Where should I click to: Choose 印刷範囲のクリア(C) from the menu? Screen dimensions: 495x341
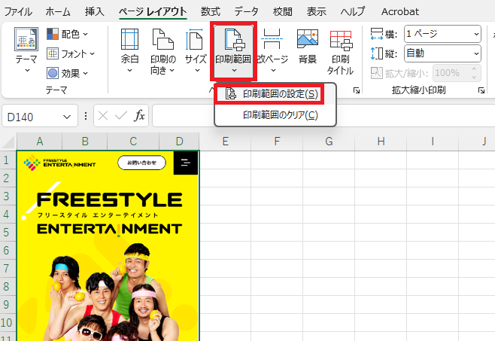point(275,115)
